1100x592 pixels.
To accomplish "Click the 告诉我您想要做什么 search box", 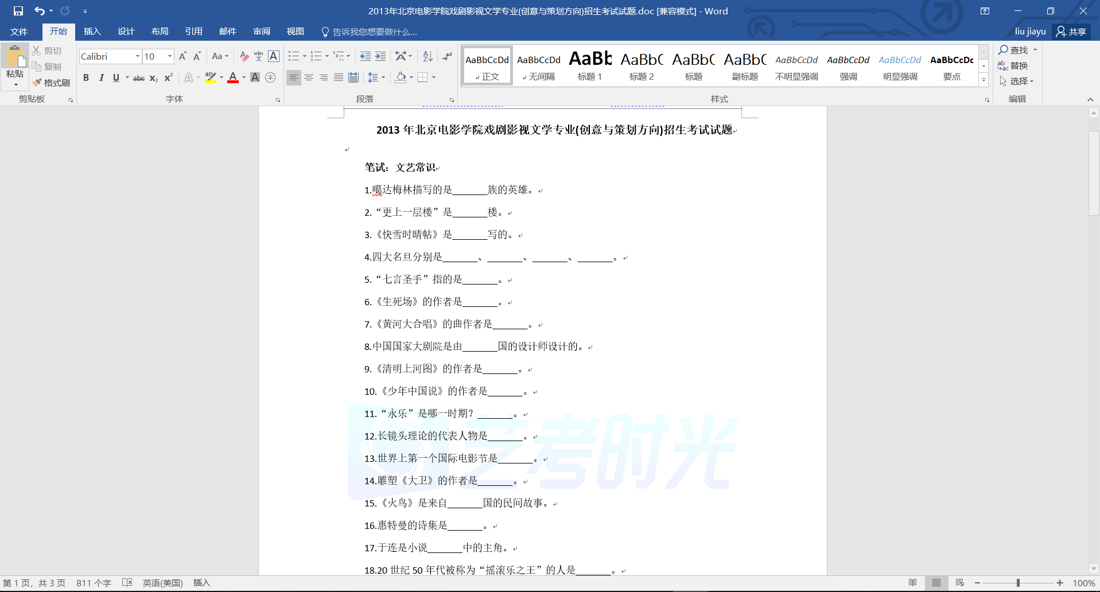I will click(x=374, y=32).
